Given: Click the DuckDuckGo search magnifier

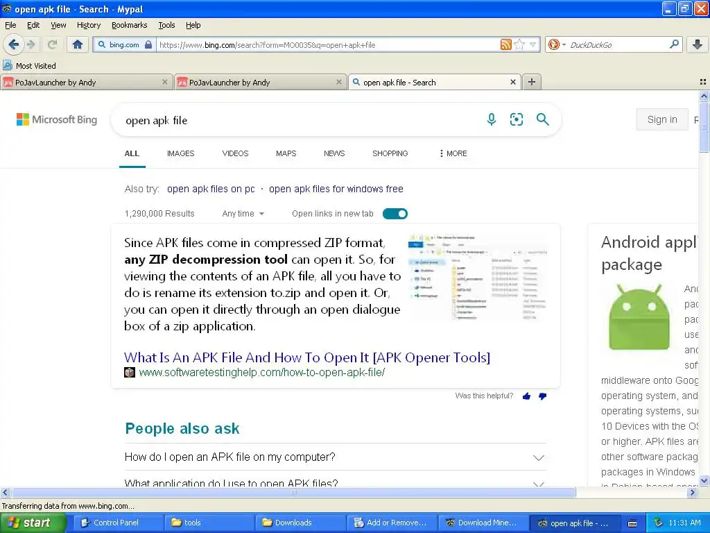Looking at the screenshot, I should tap(674, 44).
